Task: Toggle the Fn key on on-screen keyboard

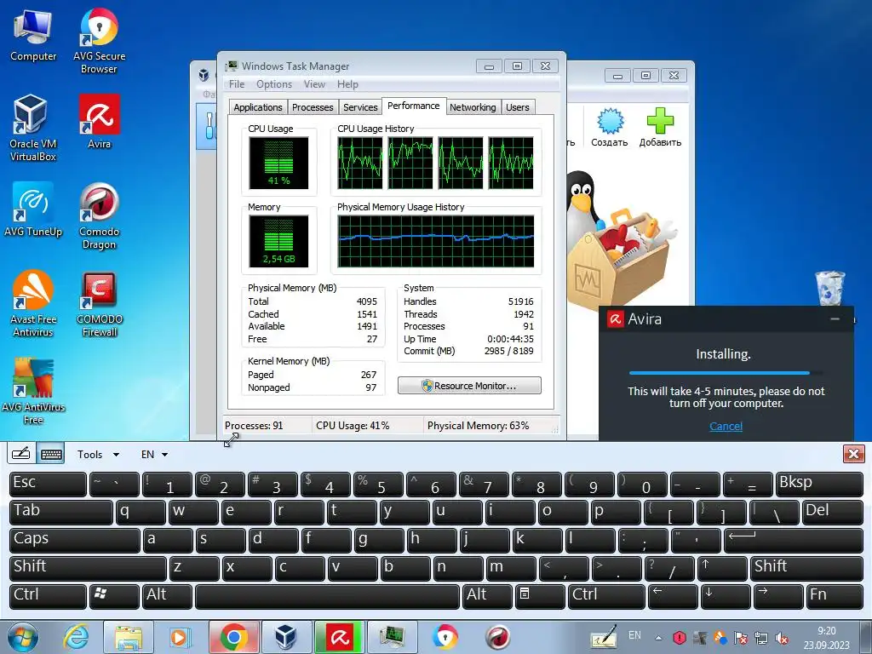Action: [x=835, y=595]
